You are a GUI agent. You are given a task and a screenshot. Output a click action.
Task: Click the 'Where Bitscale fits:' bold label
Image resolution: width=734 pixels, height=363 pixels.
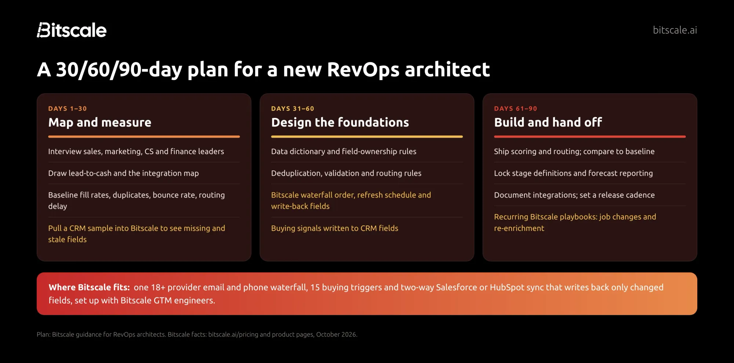[x=89, y=287]
